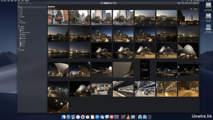Open Places via the pin icon

coord(19,13)
